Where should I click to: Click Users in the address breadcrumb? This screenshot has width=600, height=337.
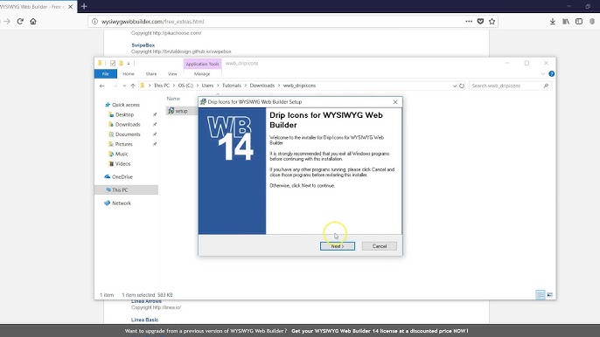coord(207,86)
